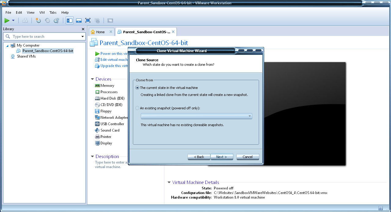Select 'The current state in the virtual machine'

(137, 88)
